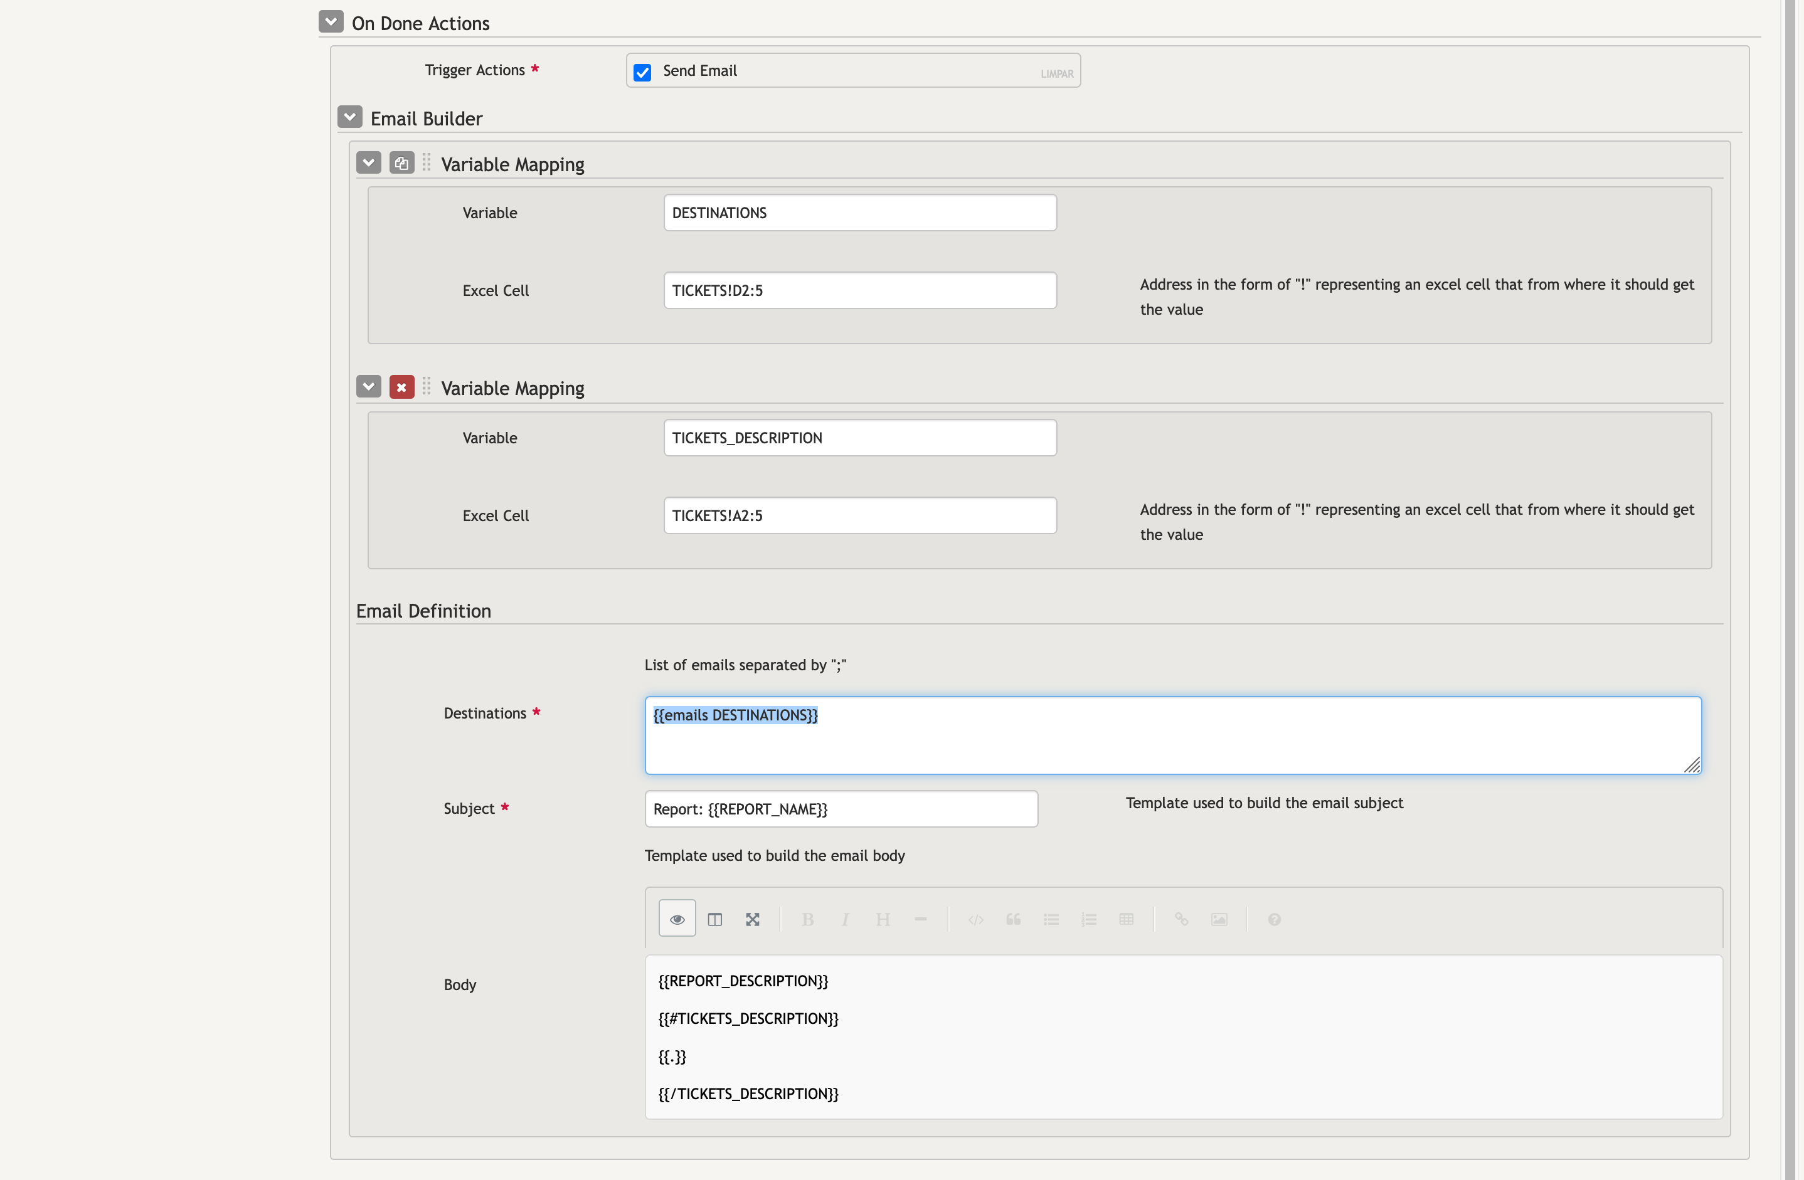Viewport: 1804px width, 1180px height.
Task: Apply bold formatting in body editor
Action: pyautogui.click(x=808, y=919)
